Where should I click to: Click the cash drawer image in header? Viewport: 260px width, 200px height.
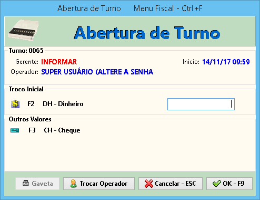coord(23,30)
